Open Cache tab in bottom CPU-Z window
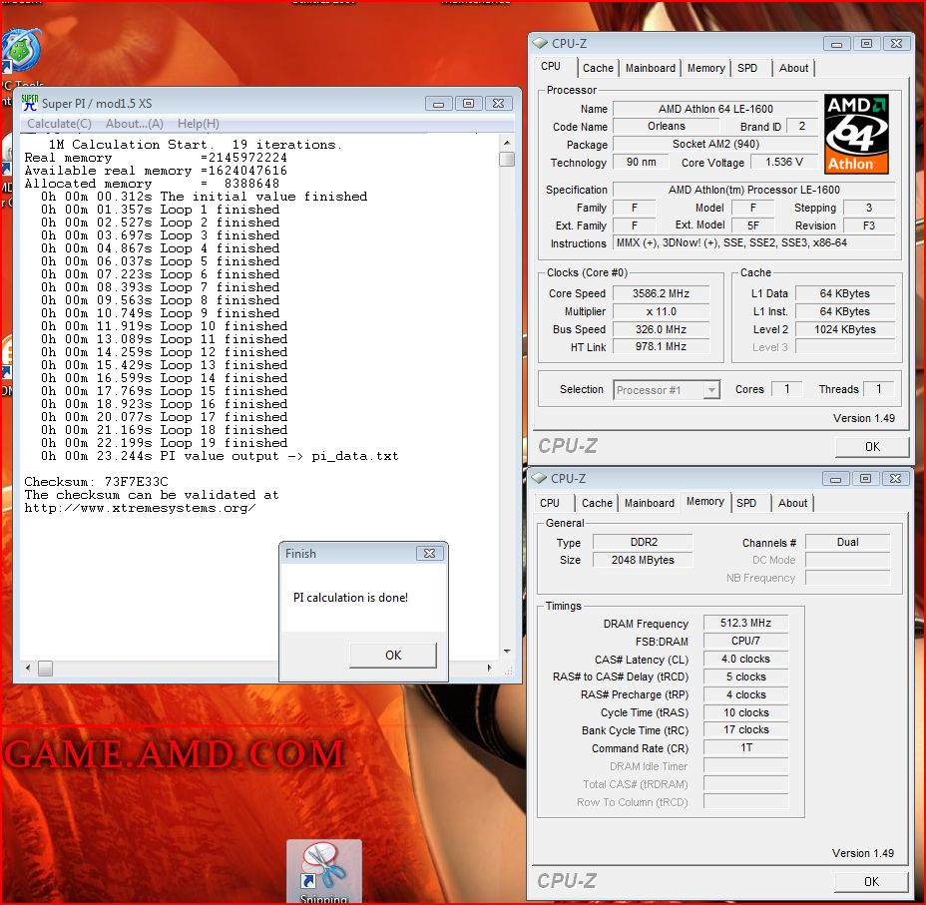 597,503
